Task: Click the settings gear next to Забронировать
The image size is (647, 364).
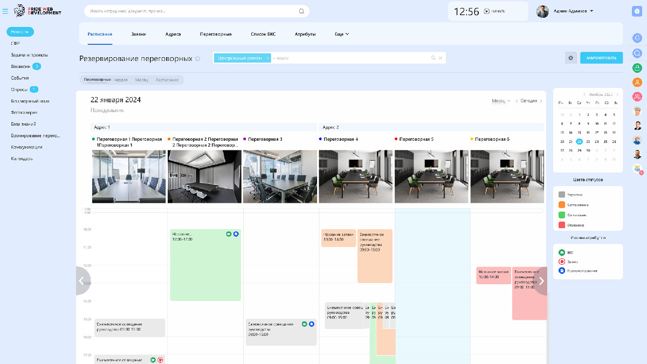Action: pyautogui.click(x=571, y=58)
